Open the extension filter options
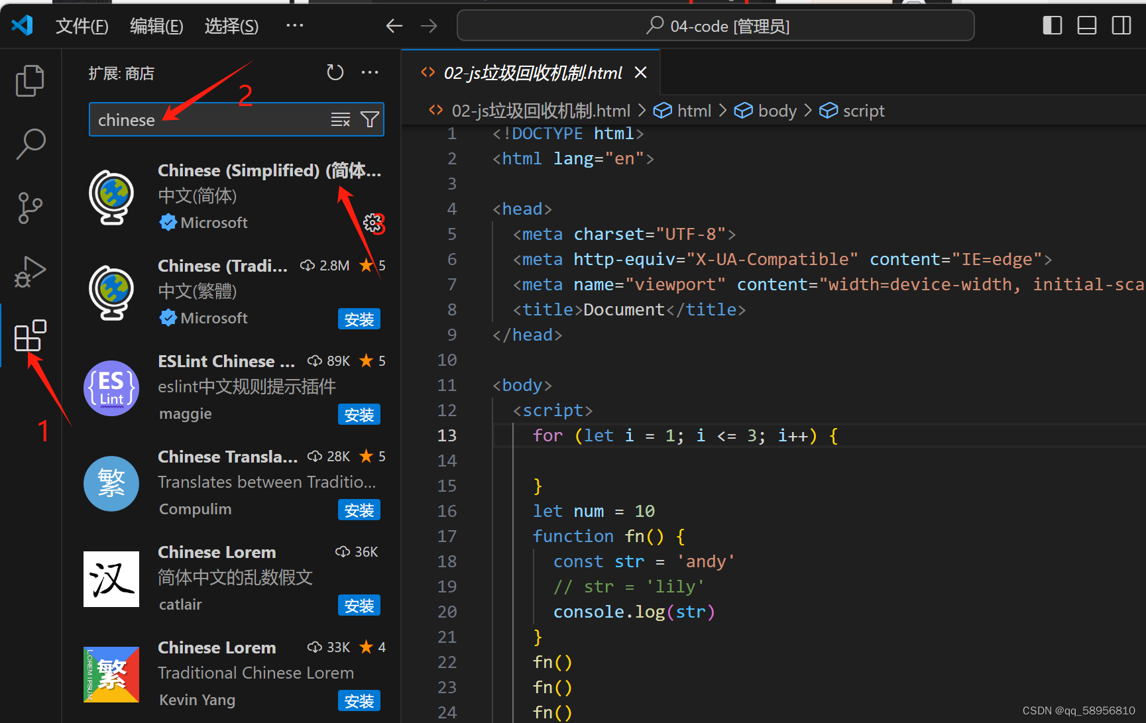The image size is (1146, 723). pyautogui.click(x=369, y=119)
